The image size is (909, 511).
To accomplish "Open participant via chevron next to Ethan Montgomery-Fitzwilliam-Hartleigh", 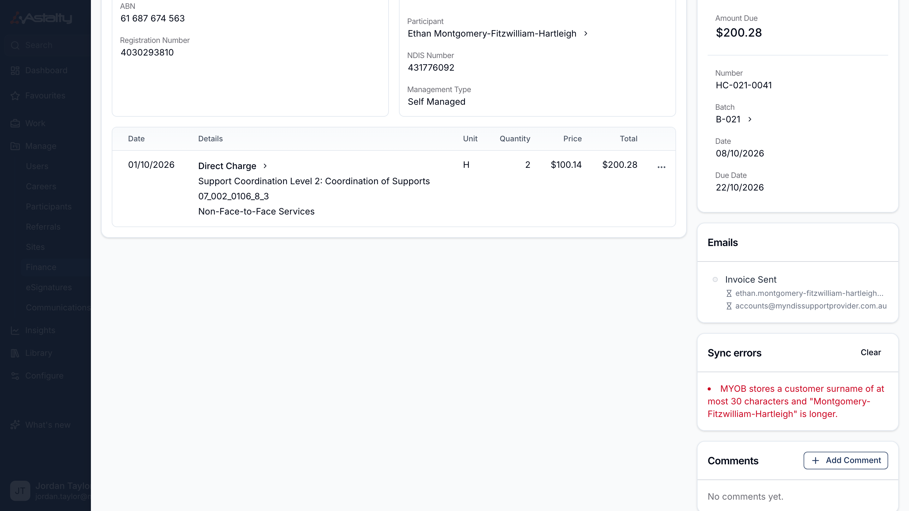I will coord(586,33).
